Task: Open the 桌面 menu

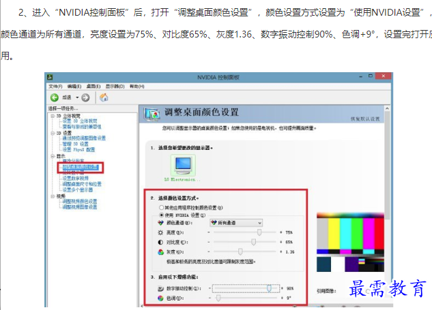Action: click(93, 87)
